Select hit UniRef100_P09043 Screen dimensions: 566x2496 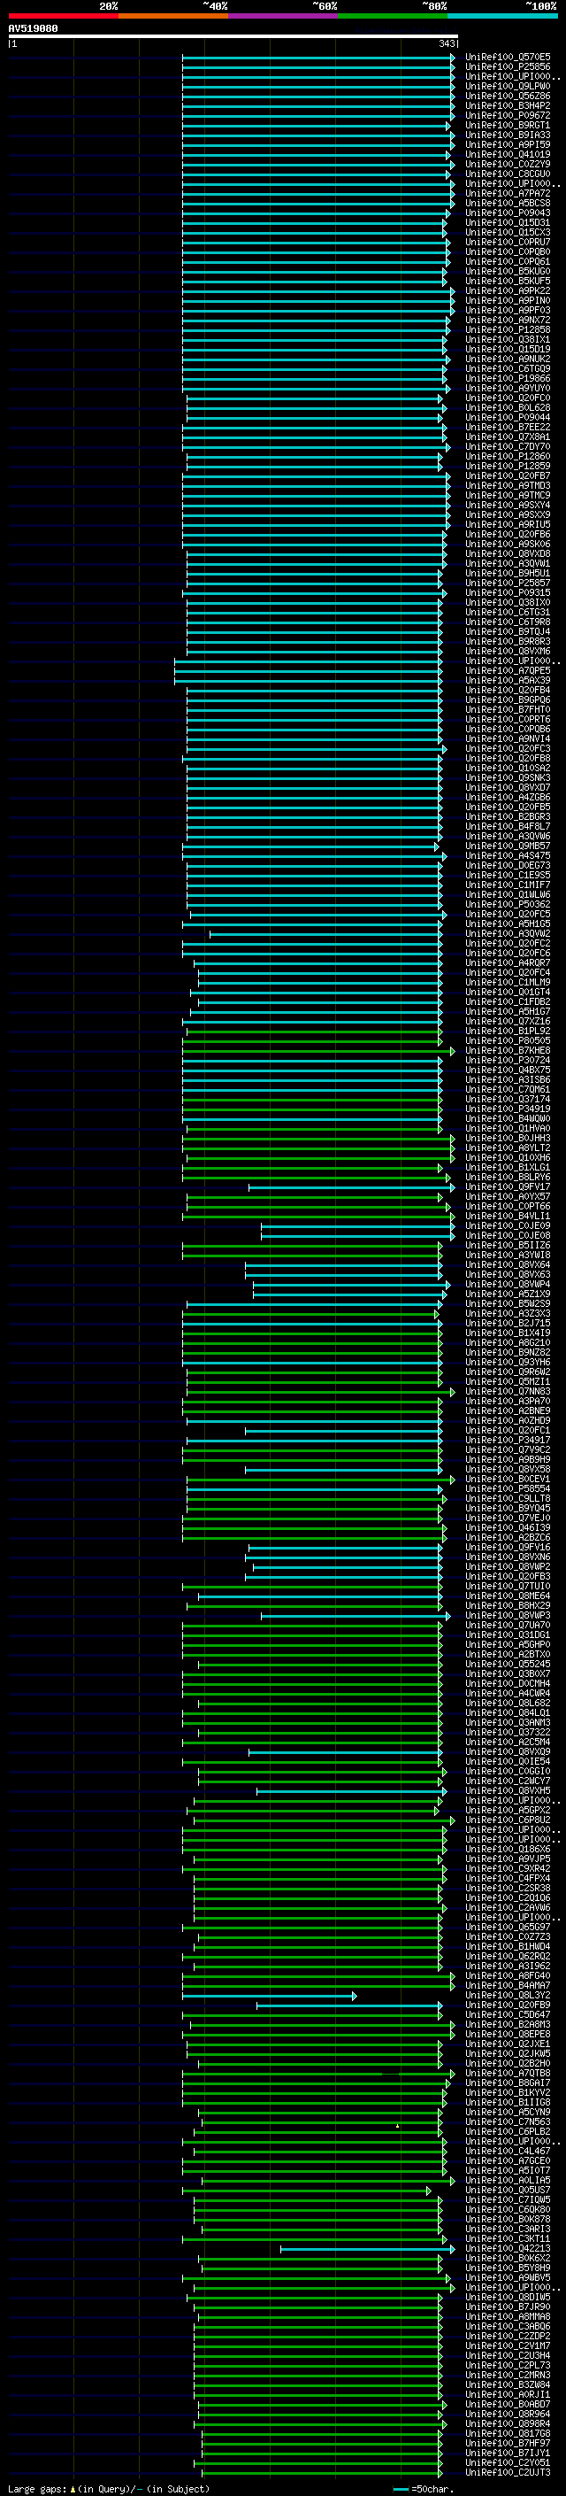click(508, 213)
